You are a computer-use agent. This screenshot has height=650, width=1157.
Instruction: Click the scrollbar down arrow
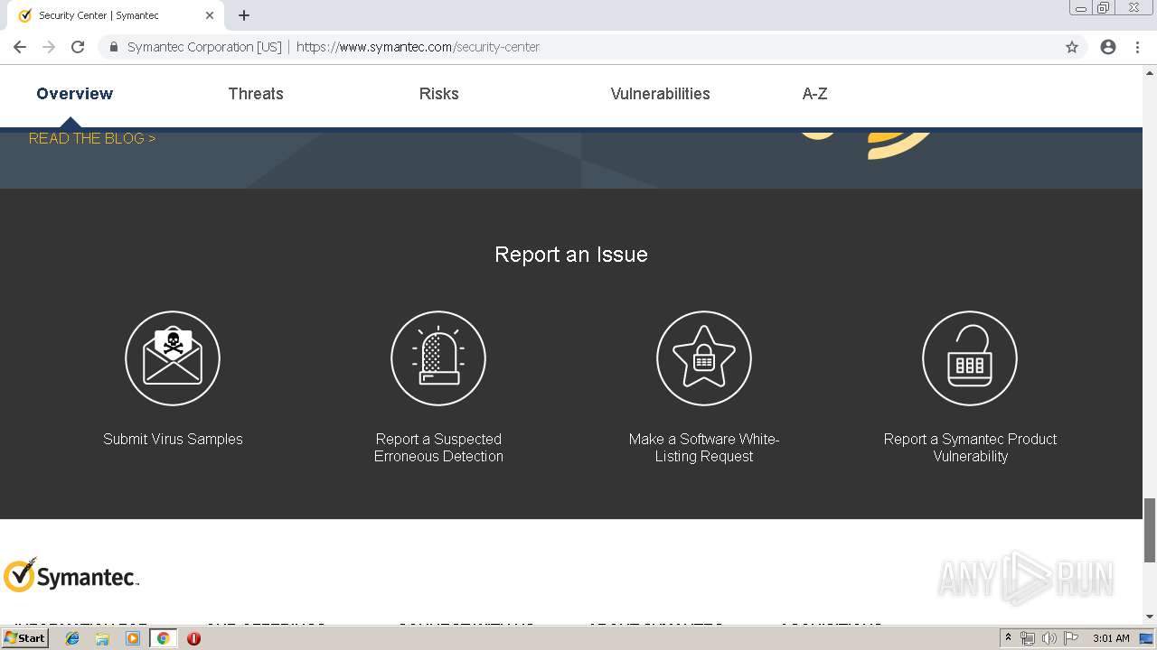coord(1150,617)
